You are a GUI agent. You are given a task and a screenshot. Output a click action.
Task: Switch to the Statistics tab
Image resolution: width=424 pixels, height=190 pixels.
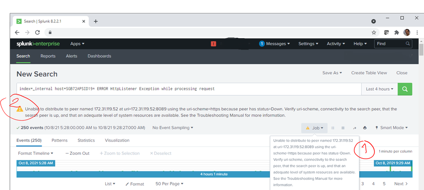click(86, 140)
